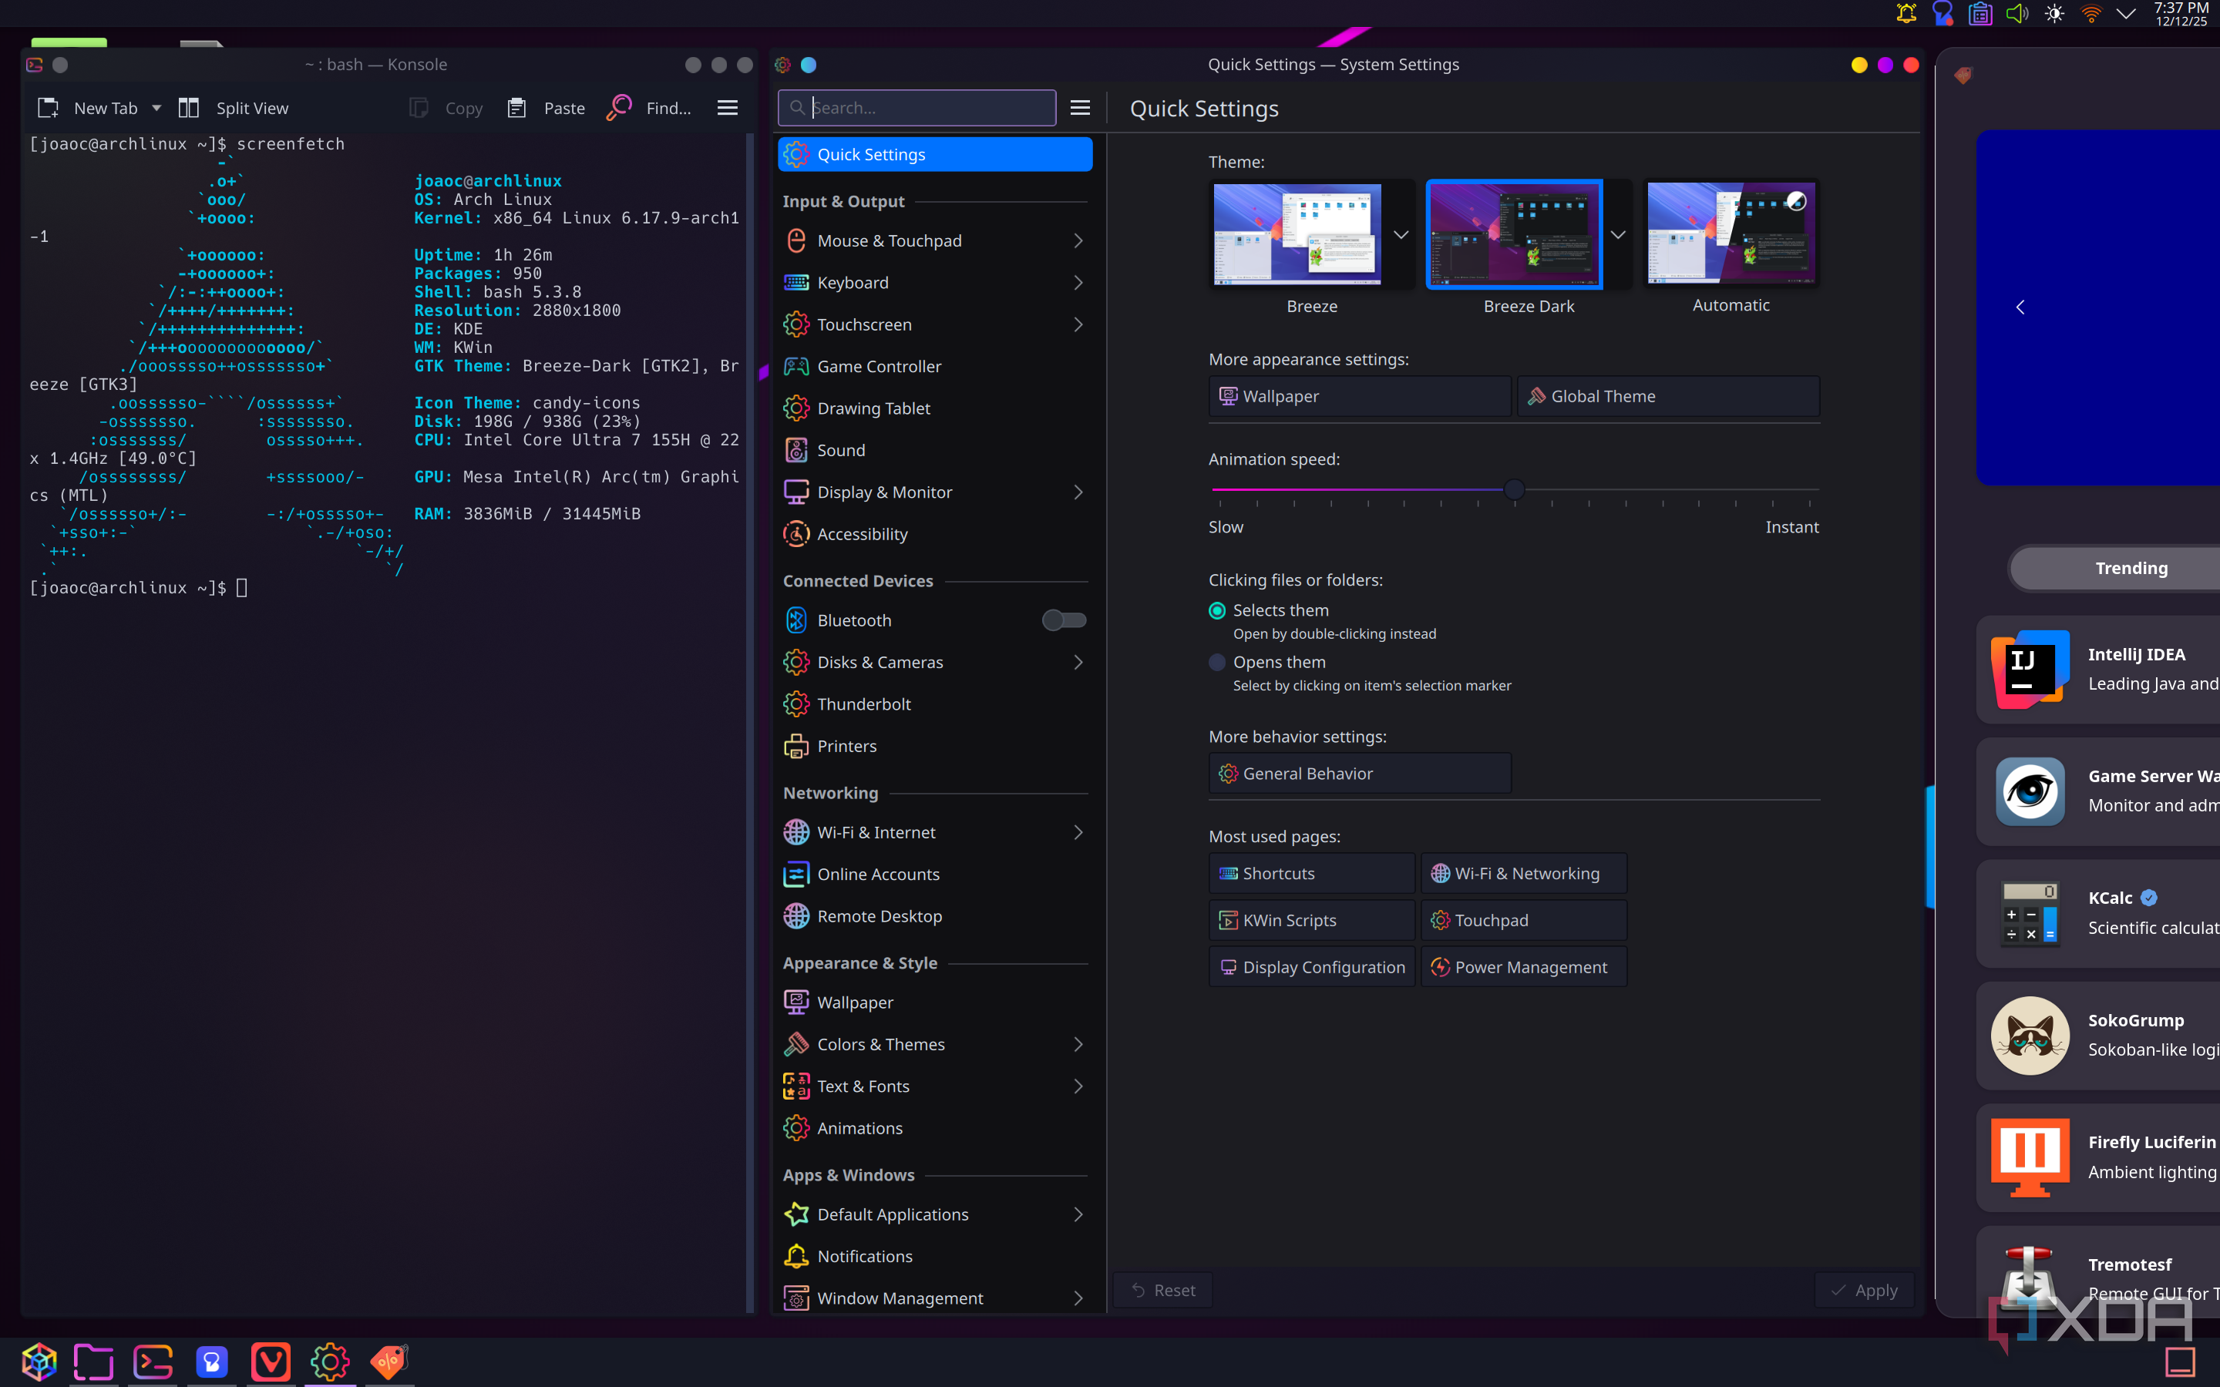Expand Colors & Themes category
2220x1387 pixels.
coord(1078,1044)
